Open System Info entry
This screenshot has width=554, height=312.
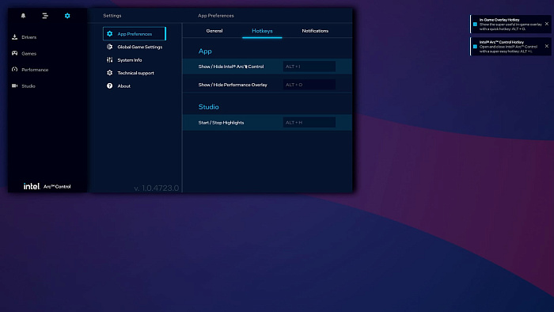tap(130, 60)
